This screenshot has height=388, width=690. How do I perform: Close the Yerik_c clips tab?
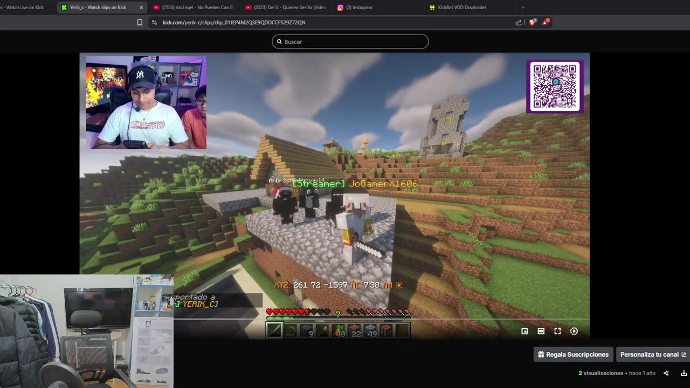141,8
